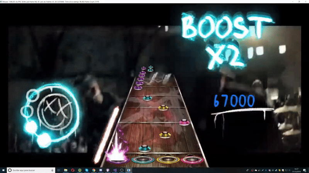Maximize or restore the game window

(299, 2)
